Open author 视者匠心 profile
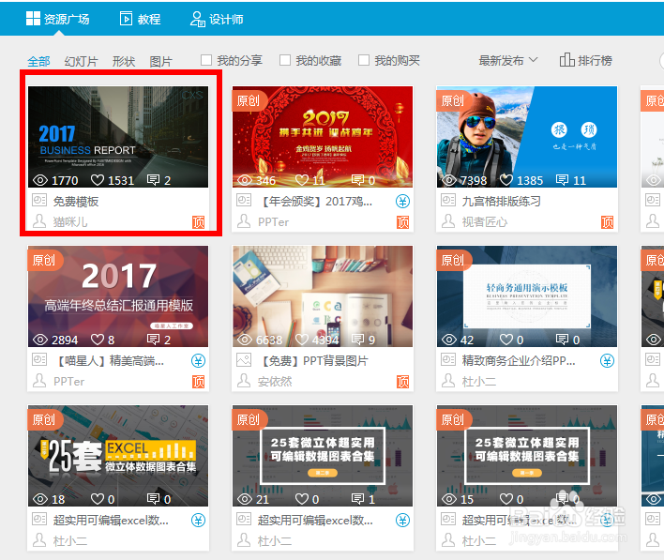The image size is (664, 560). 485,222
